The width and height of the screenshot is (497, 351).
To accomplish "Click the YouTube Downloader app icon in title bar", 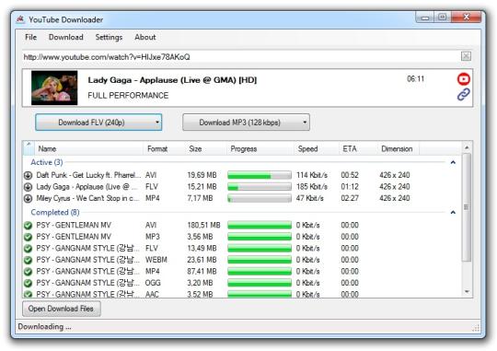I will coord(20,19).
